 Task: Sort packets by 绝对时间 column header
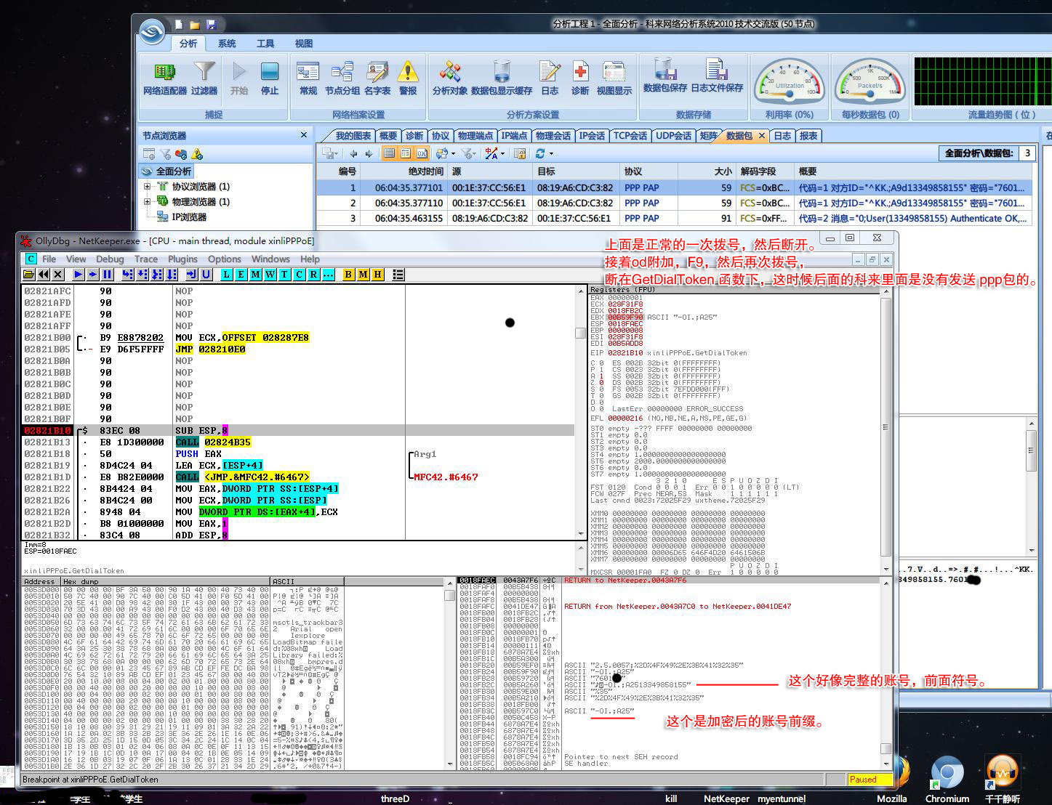[404, 171]
